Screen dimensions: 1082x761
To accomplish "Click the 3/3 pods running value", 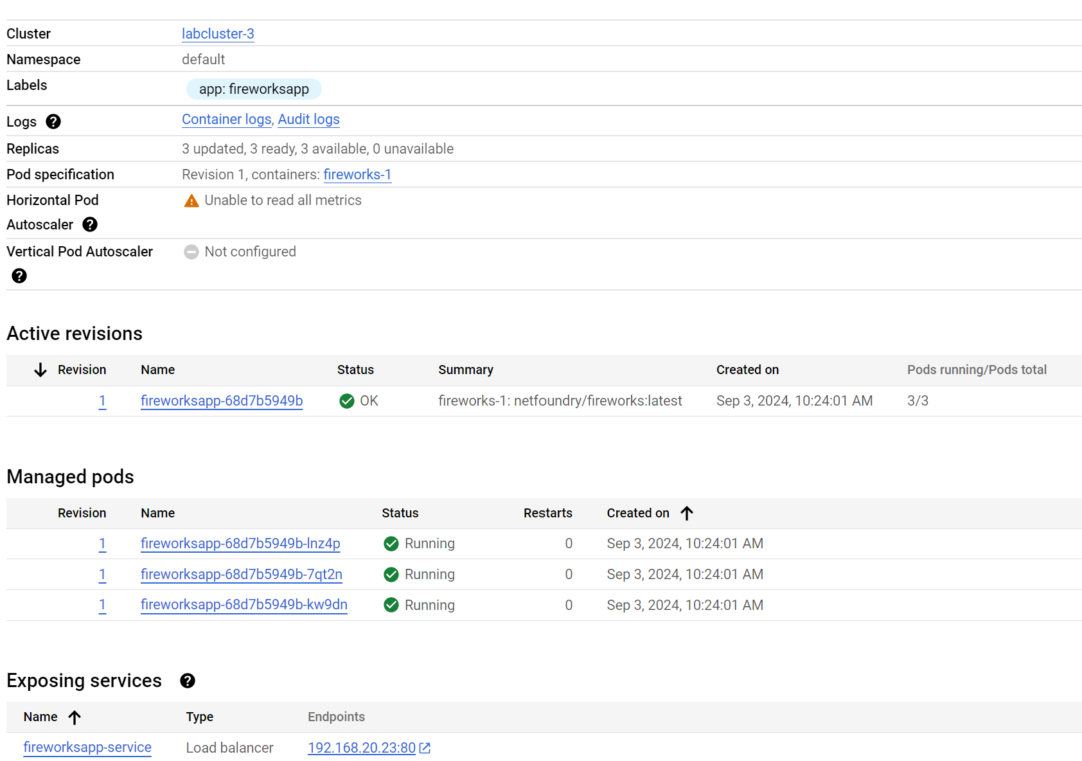I will pos(918,401).
